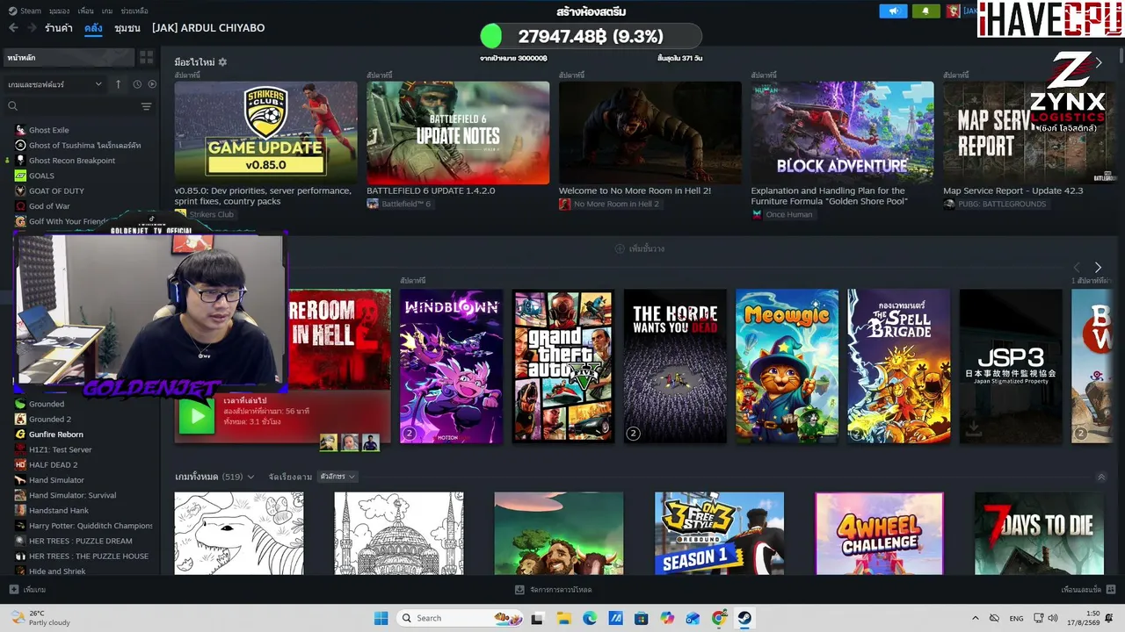Go back with the Steam back arrow

click(13, 28)
